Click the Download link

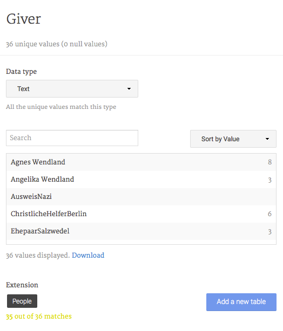(88, 255)
